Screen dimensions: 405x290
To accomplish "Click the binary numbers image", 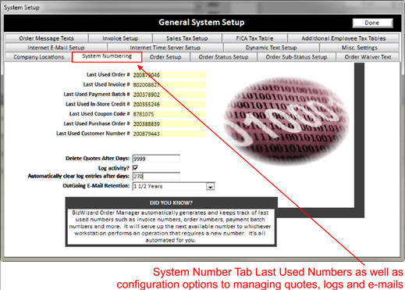I will pos(286,120).
